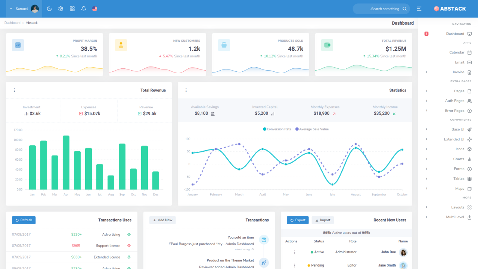Click Samuel's profile avatar
The width and height of the screenshot is (478, 269).
tap(35, 9)
